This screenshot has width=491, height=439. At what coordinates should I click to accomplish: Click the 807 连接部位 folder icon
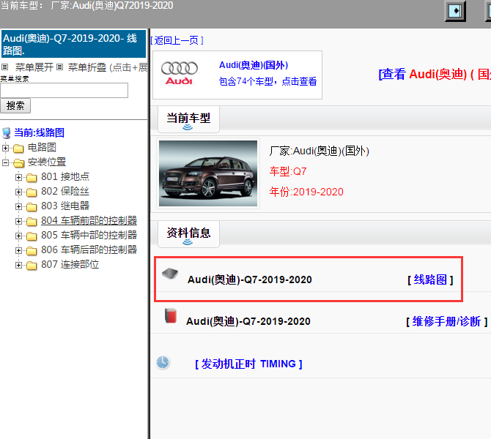tap(32, 266)
